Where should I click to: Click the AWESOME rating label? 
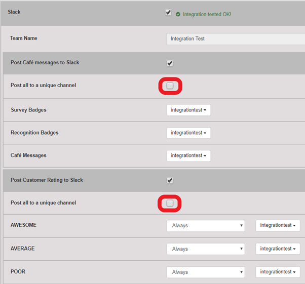[x=23, y=225]
